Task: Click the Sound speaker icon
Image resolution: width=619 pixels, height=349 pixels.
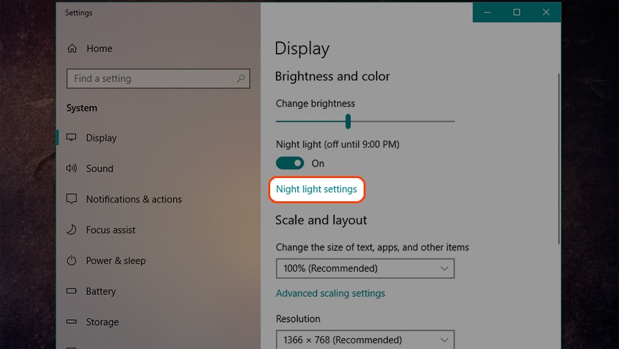Action: pyautogui.click(x=72, y=168)
